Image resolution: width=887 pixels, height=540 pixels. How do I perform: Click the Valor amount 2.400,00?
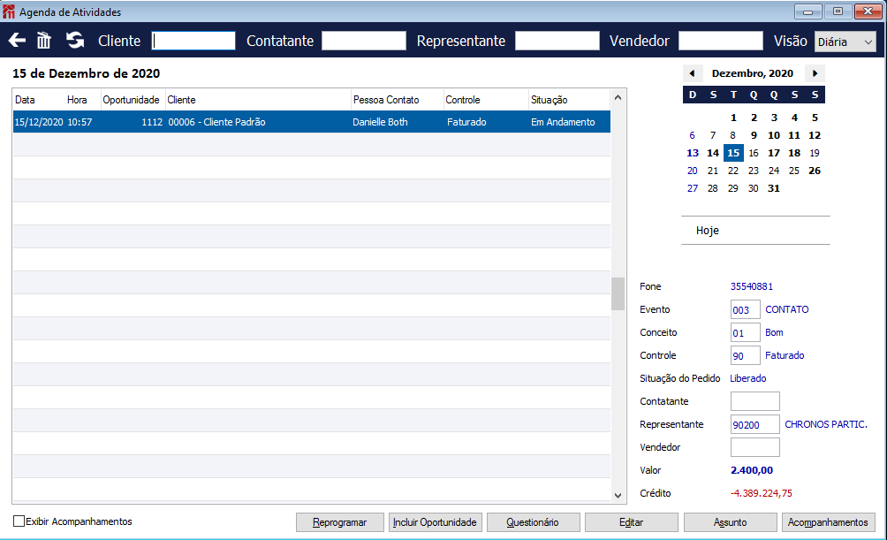[752, 470]
